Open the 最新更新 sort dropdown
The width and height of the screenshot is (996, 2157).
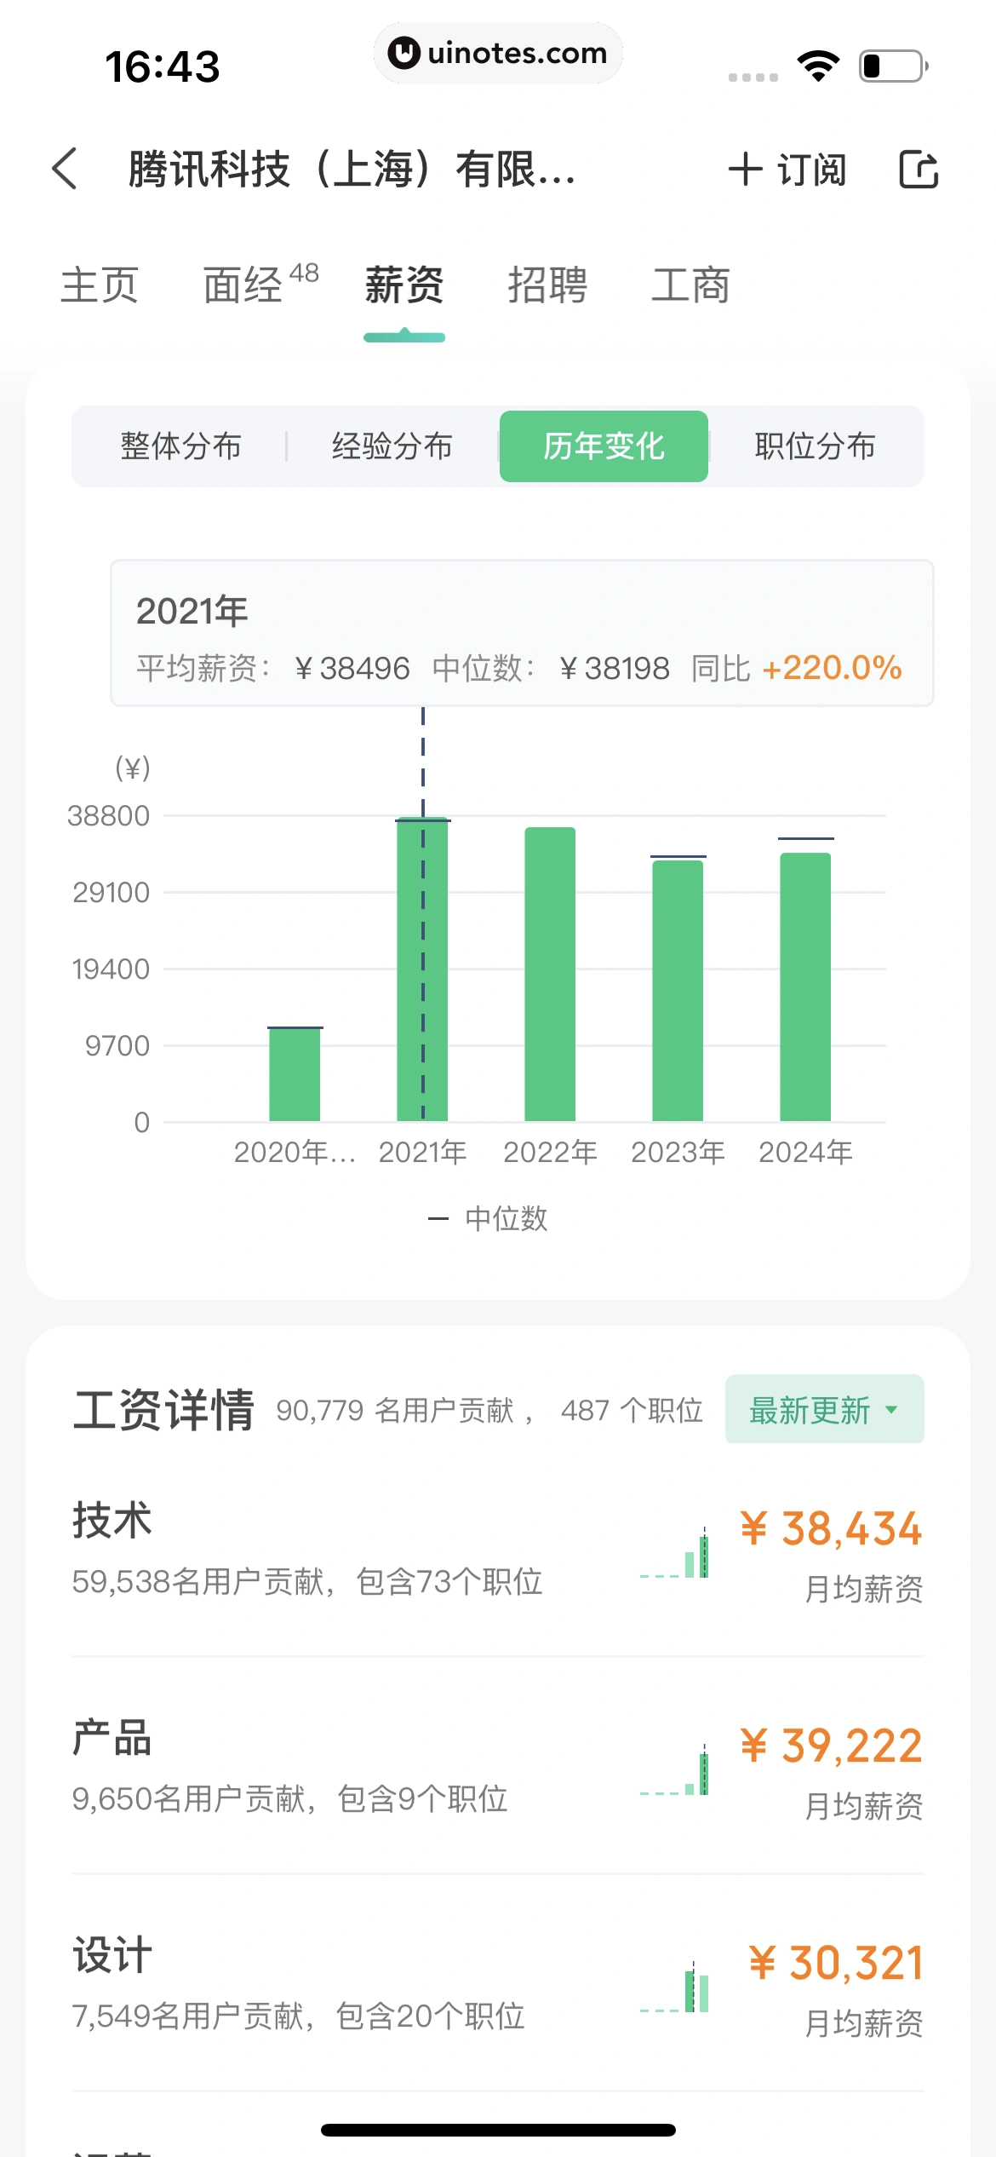824,1409
